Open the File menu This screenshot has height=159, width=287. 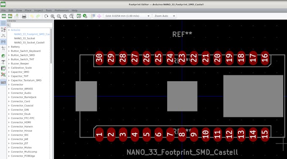click(3, 11)
